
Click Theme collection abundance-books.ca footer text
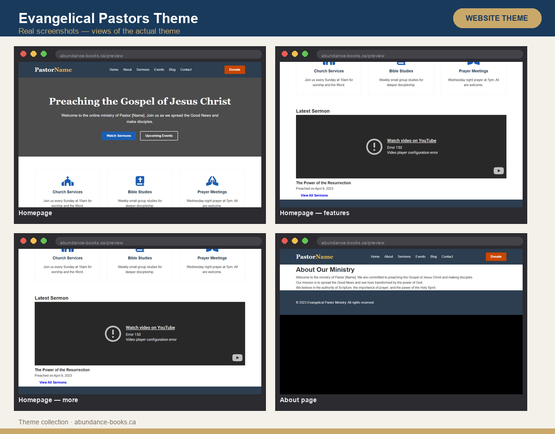[x=77, y=422]
